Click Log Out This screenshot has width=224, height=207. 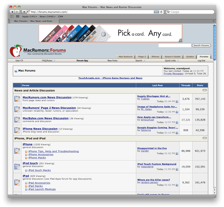(201, 60)
